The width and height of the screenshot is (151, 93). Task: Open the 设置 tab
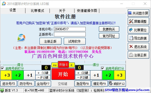13,10
